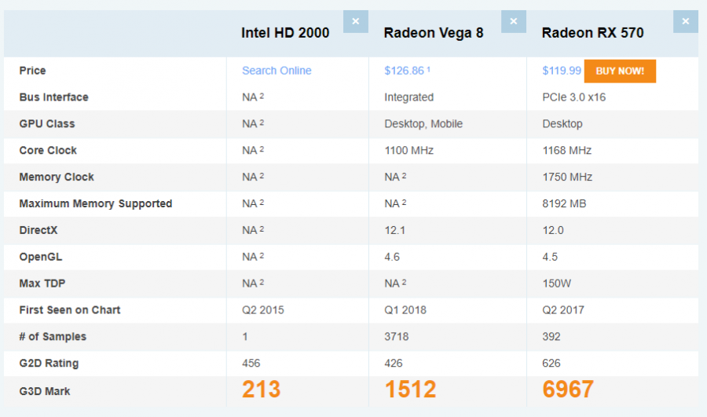Click the 8192 MB memory value
This screenshot has height=417, width=707.
[x=564, y=203]
